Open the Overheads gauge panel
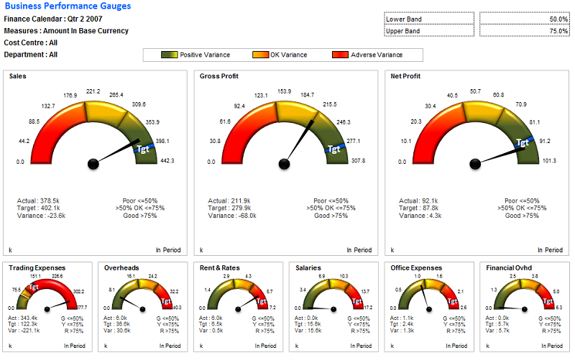575x363 pixels. coord(142,307)
